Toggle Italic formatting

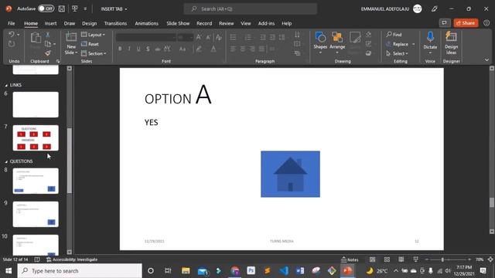[129, 49]
